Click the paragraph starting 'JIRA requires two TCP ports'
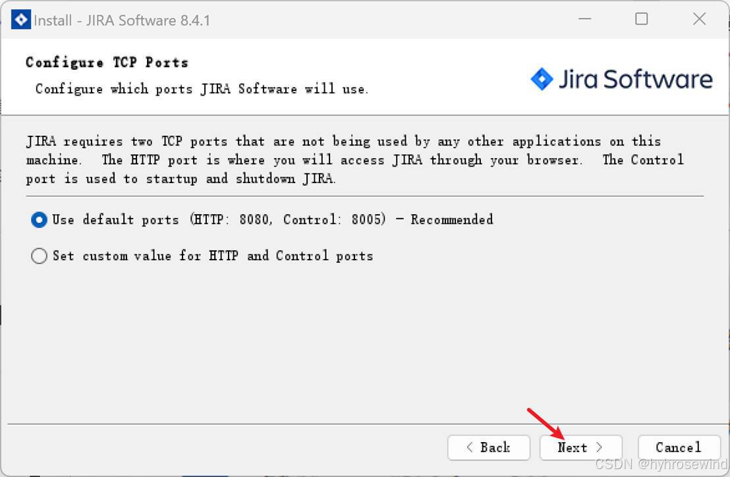The image size is (730, 477). click(x=354, y=159)
